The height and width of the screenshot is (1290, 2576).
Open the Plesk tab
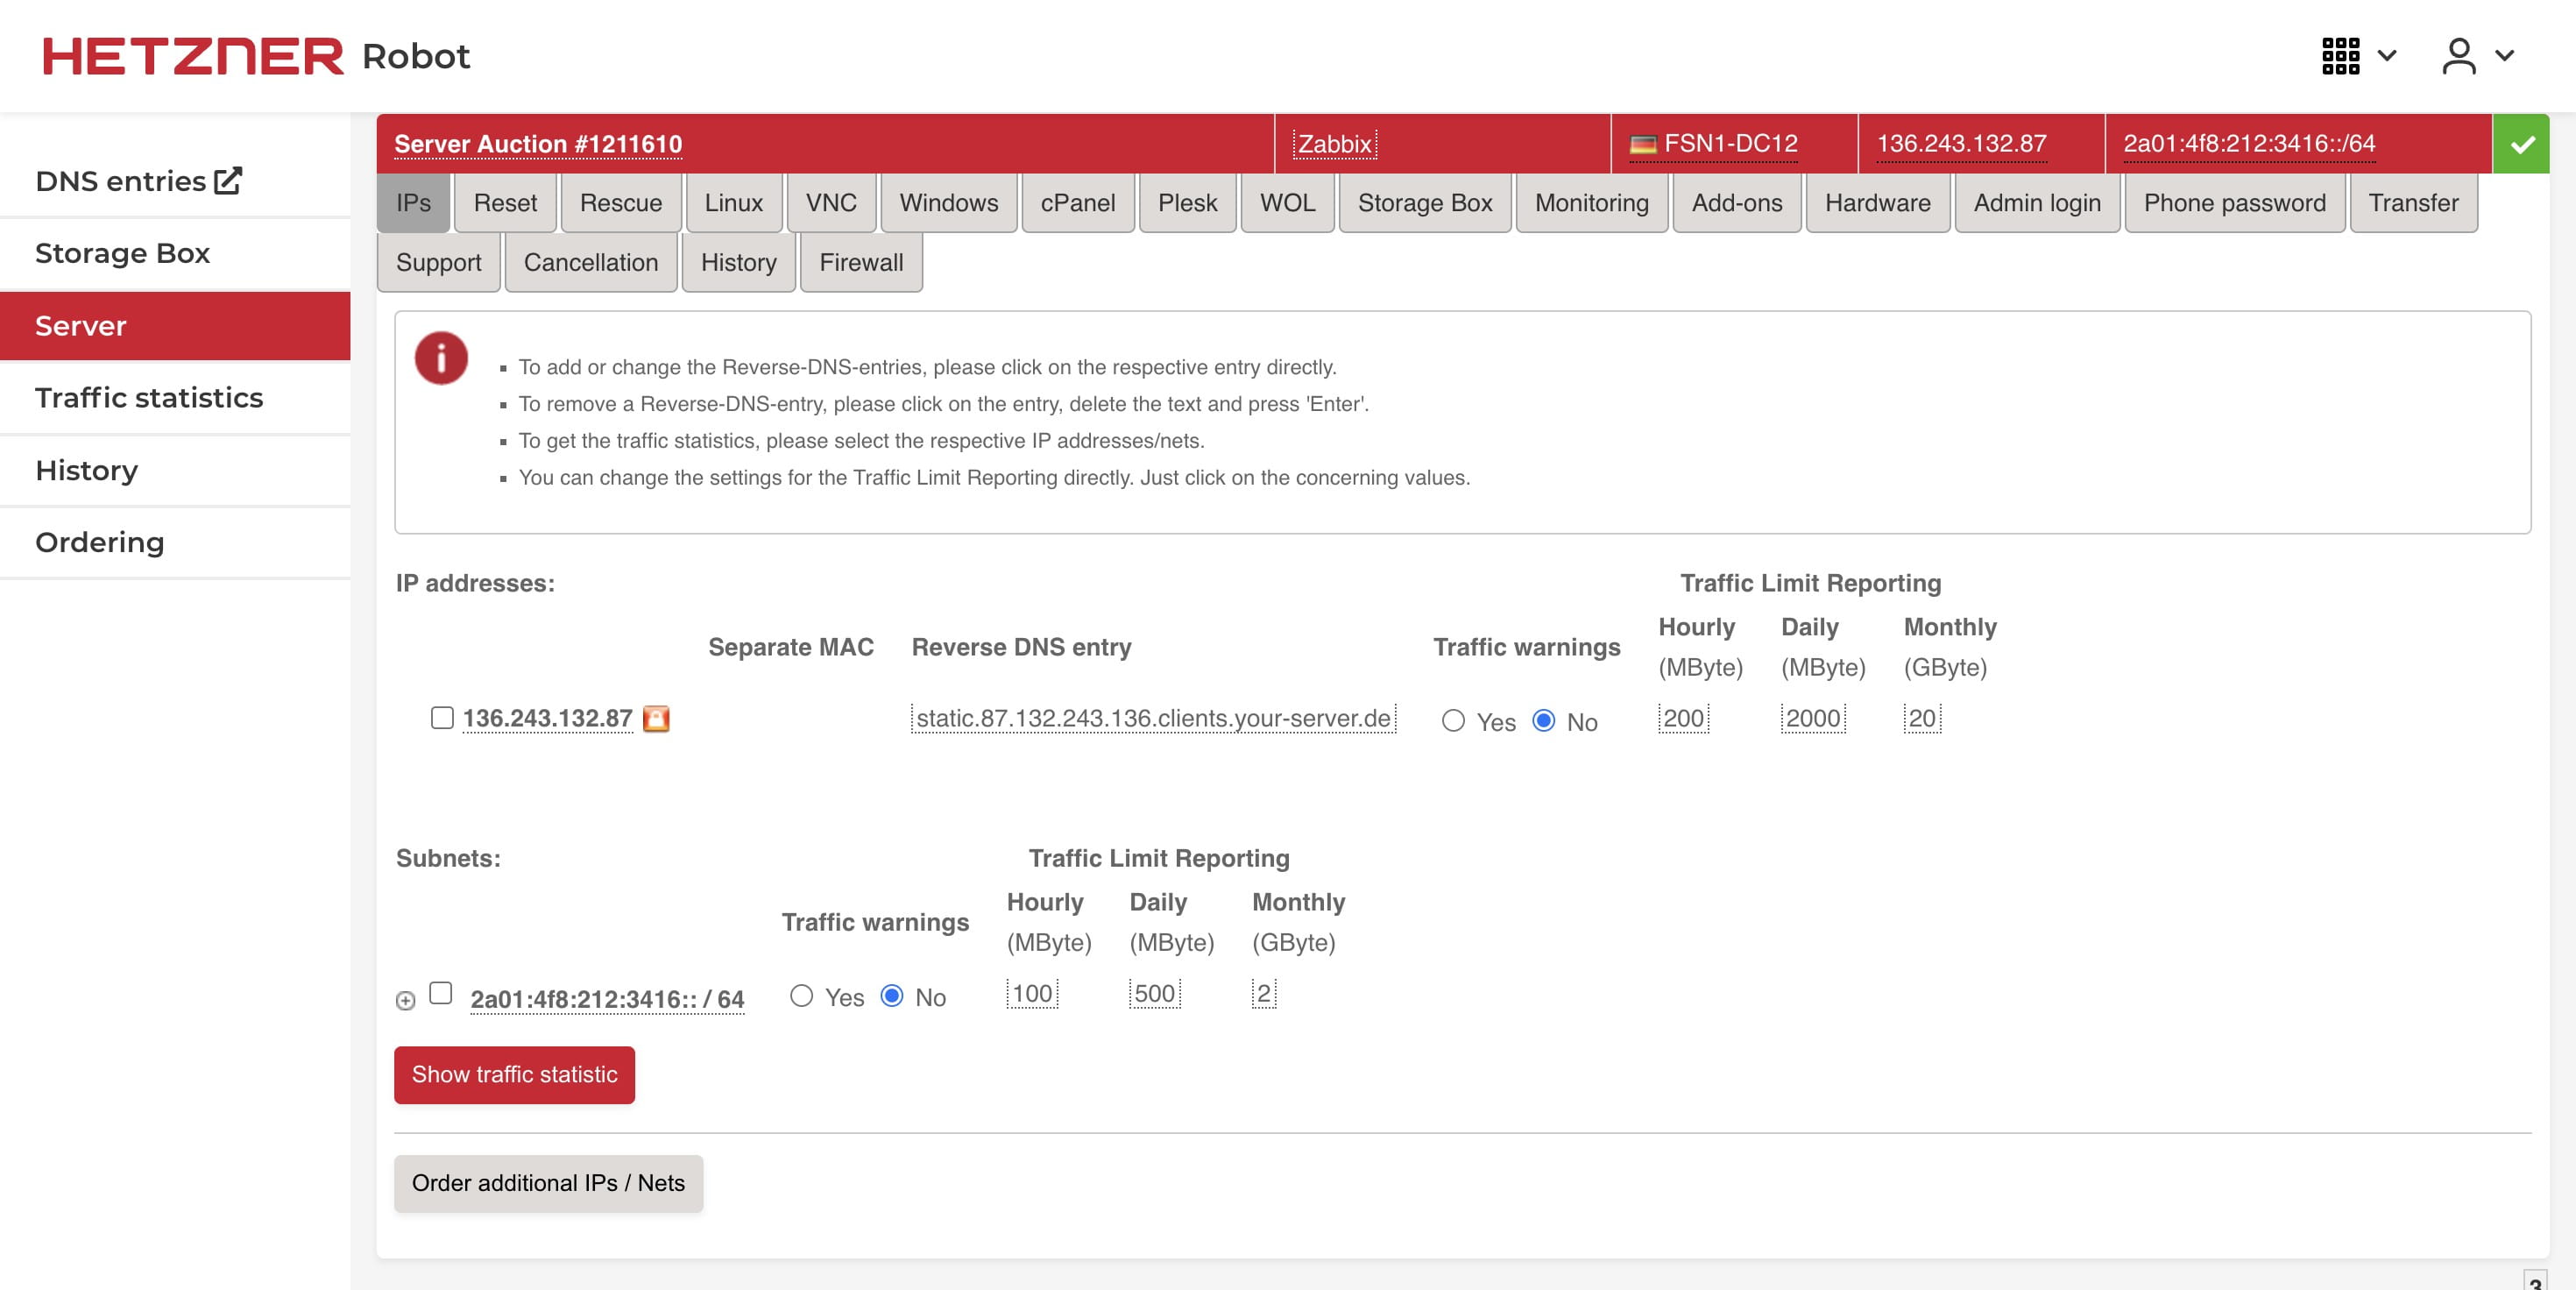(1187, 203)
